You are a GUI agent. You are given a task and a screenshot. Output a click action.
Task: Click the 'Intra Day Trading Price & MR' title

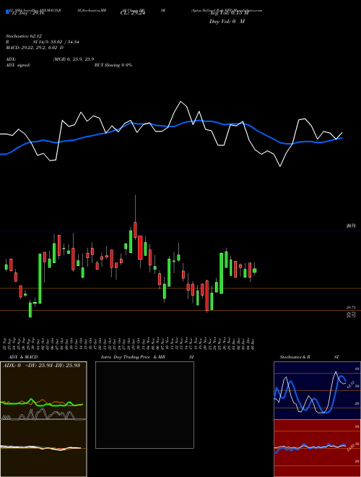click(133, 357)
